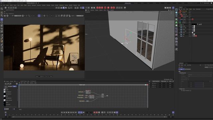This screenshot has height=120, width=213.
Task: Open Preferences in the Redshift RenderView menu
Action: pos(11,14)
